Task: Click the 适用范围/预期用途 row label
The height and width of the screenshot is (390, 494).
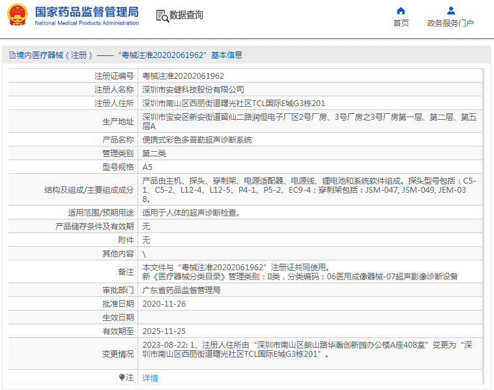Action: coord(101,213)
